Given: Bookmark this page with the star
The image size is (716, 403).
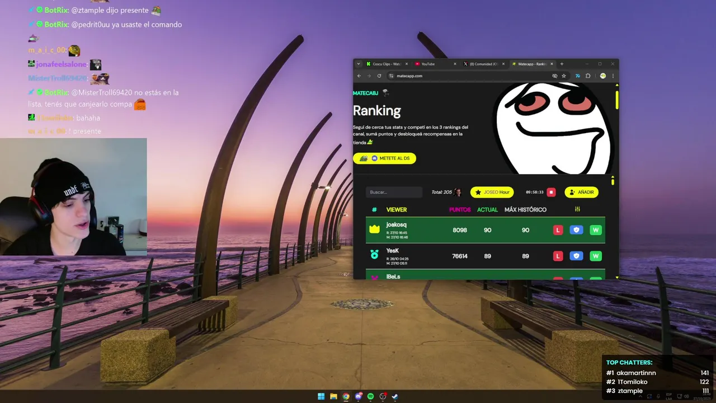Looking at the screenshot, I should point(564,76).
